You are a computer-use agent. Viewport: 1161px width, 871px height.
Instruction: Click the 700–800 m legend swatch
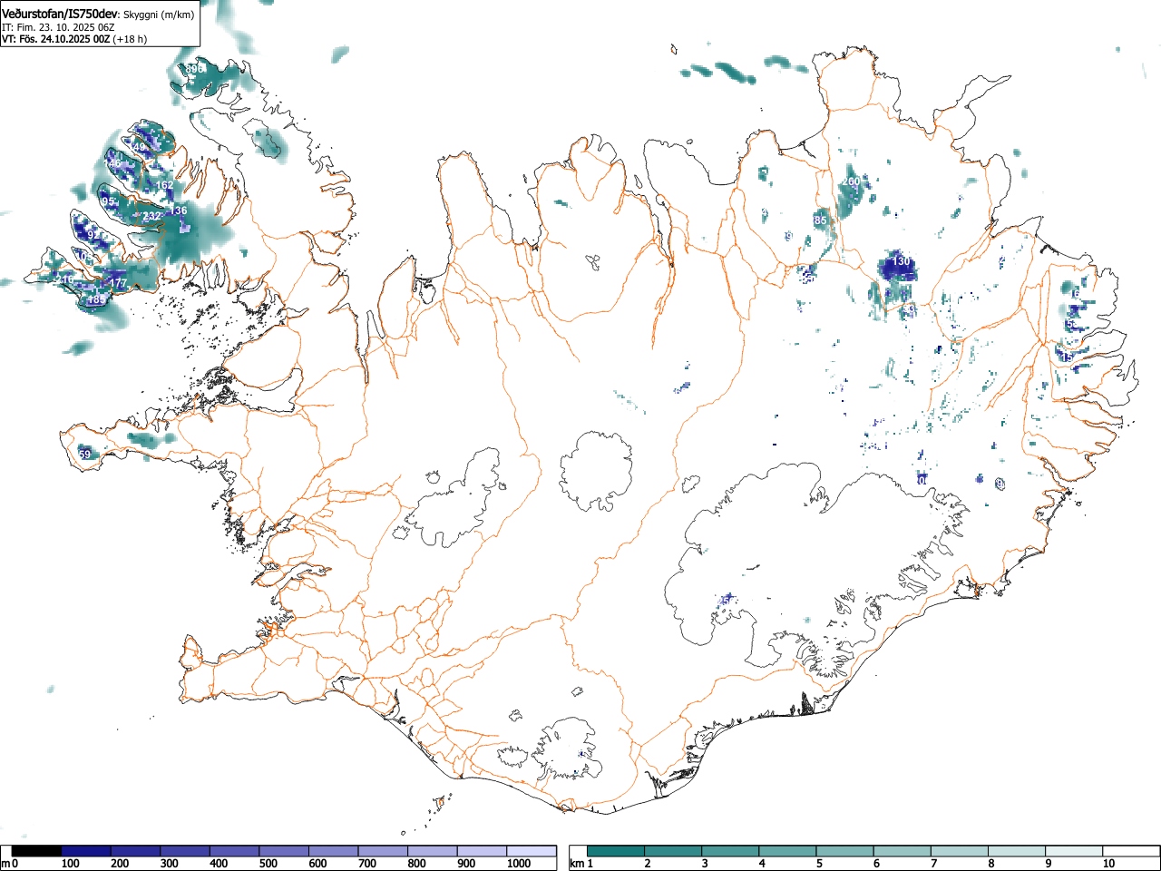pyautogui.click(x=383, y=851)
